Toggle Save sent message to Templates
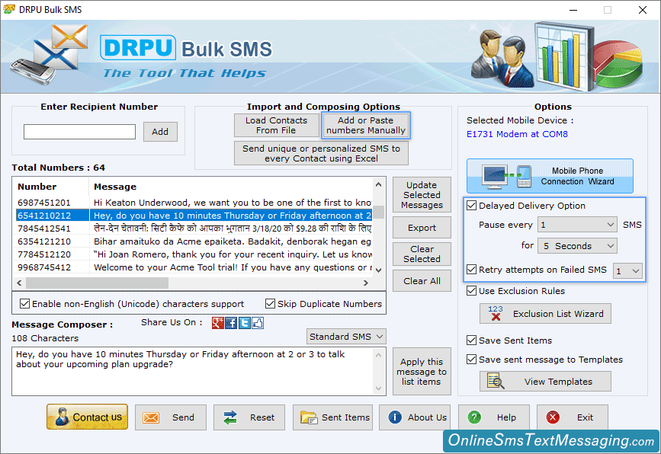 click(x=472, y=360)
